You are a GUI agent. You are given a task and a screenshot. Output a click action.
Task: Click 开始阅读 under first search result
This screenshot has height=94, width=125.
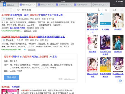click(x=8, y=19)
